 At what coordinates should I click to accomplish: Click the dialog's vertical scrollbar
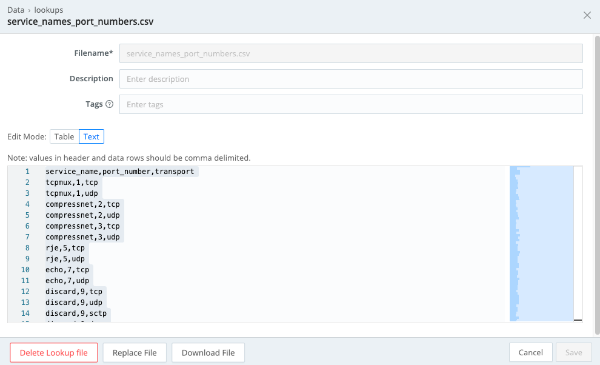point(596,182)
